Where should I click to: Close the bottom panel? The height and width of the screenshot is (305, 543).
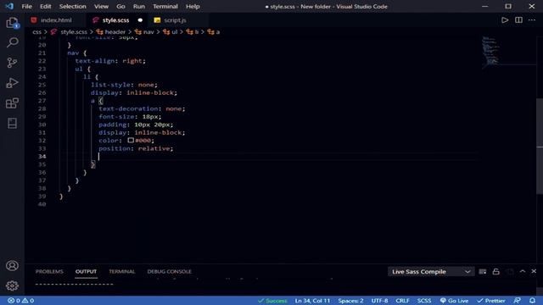point(534,271)
